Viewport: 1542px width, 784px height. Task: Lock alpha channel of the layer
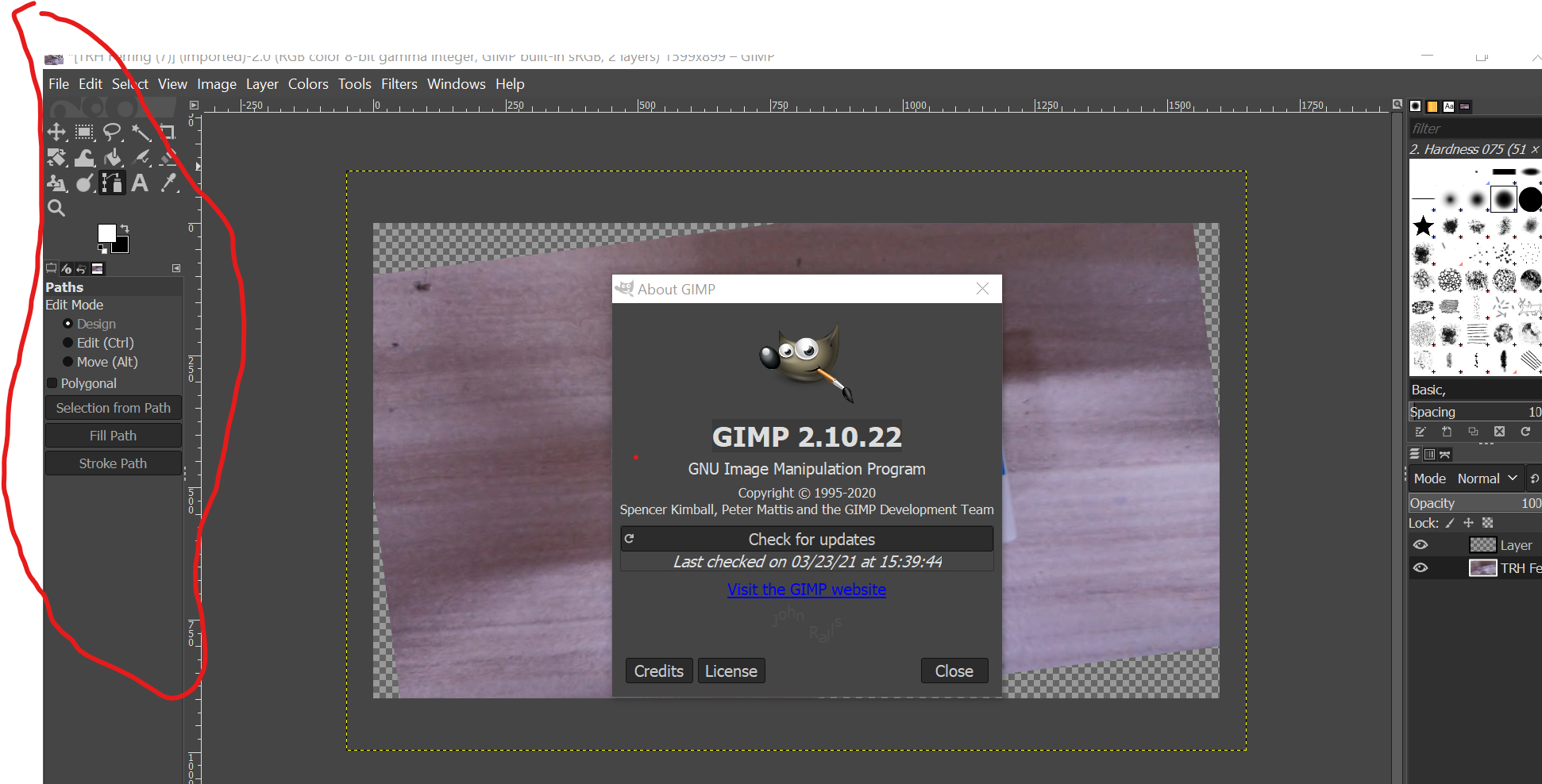(x=1488, y=523)
